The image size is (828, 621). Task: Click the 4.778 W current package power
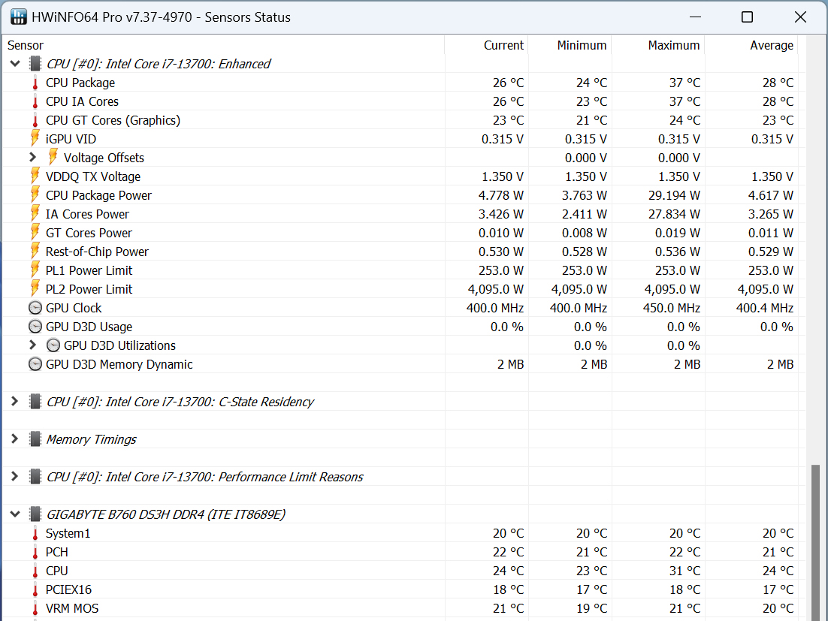click(x=501, y=195)
